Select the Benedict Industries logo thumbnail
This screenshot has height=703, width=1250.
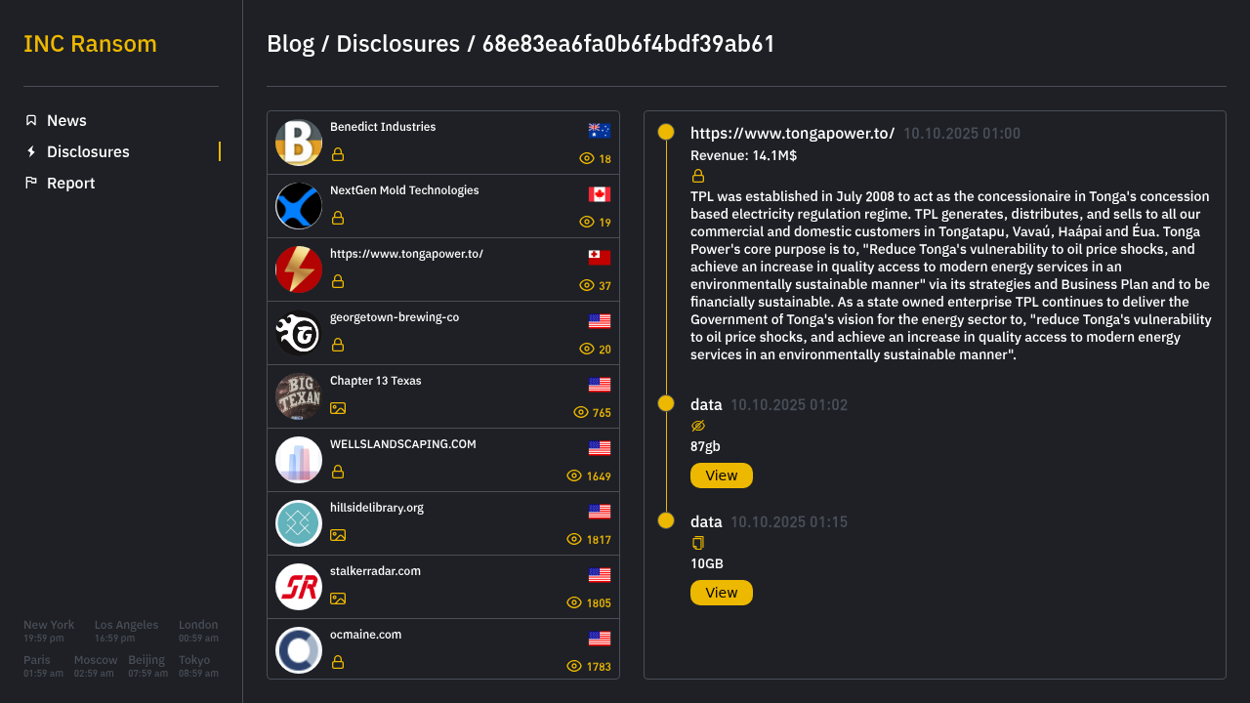[x=299, y=143]
